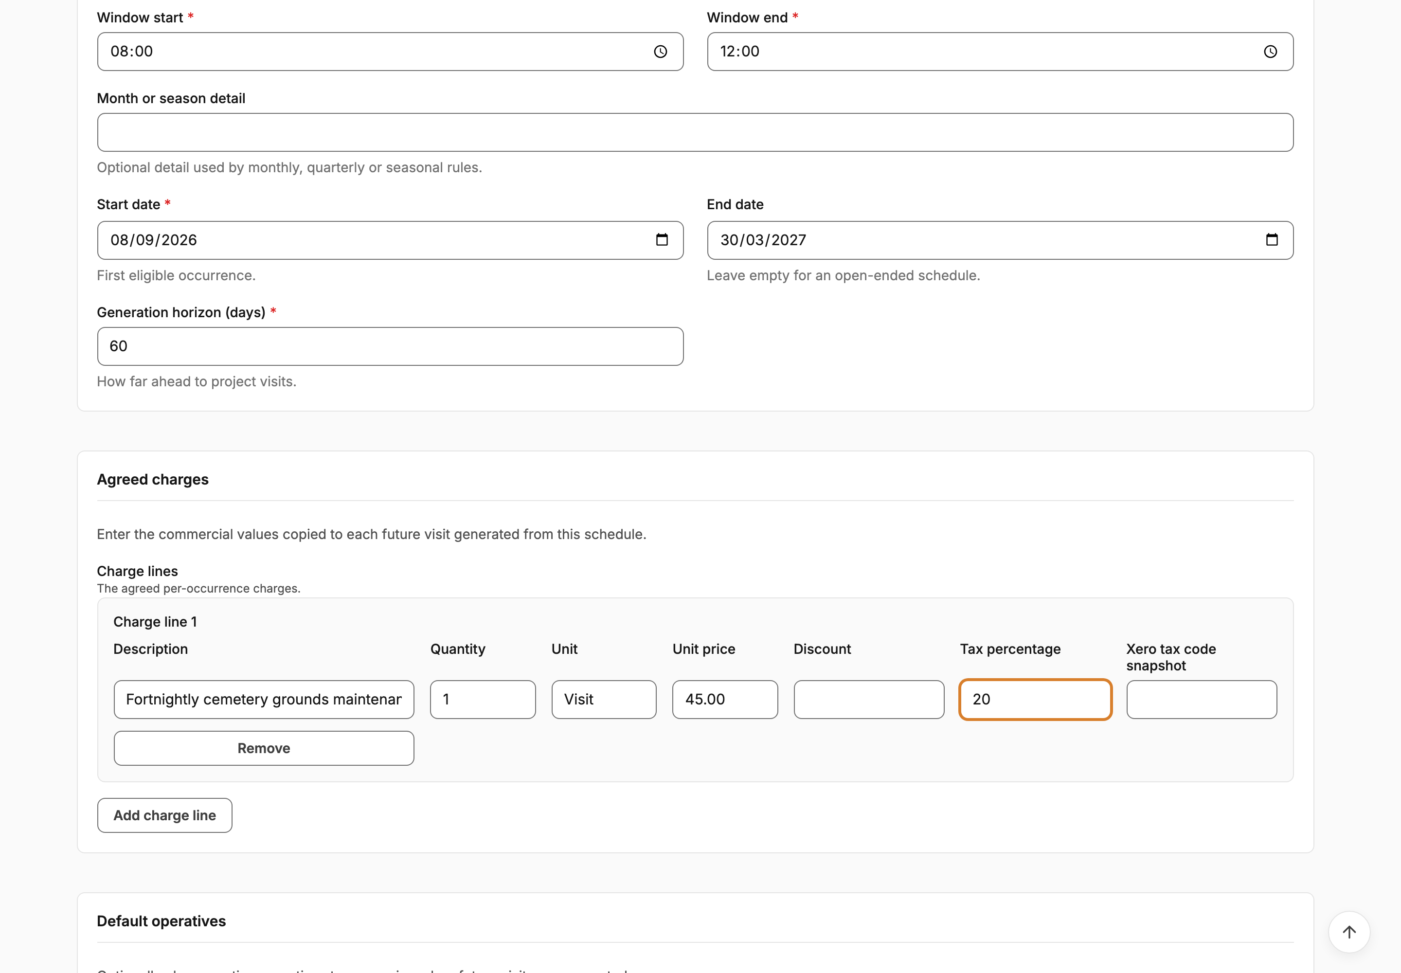Click the 'Optional detail used by monthly' hint text
Viewport: 1401px width, 973px height.
click(289, 168)
